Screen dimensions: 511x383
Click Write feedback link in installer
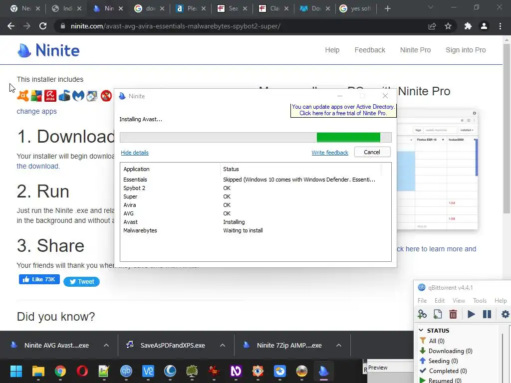click(330, 153)
